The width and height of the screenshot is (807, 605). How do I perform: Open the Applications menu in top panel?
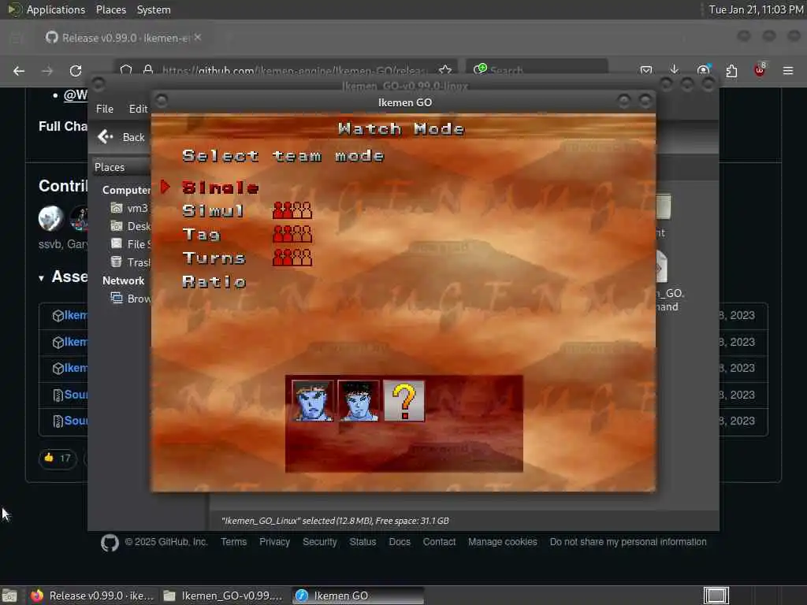56,9
